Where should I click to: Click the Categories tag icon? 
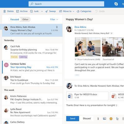(78, 11)
